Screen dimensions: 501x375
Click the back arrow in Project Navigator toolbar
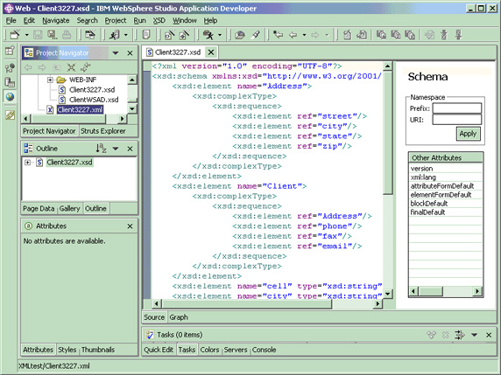point(28,67)
